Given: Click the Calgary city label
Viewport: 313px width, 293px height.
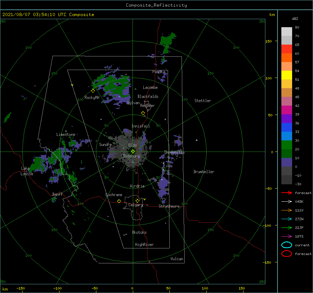Looking at the screenshot, I should point(136,205).
